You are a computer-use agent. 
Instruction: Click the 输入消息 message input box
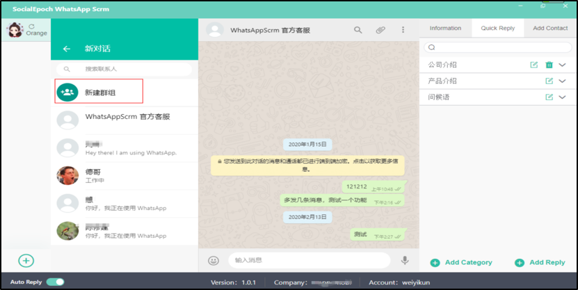coord(309,260)
